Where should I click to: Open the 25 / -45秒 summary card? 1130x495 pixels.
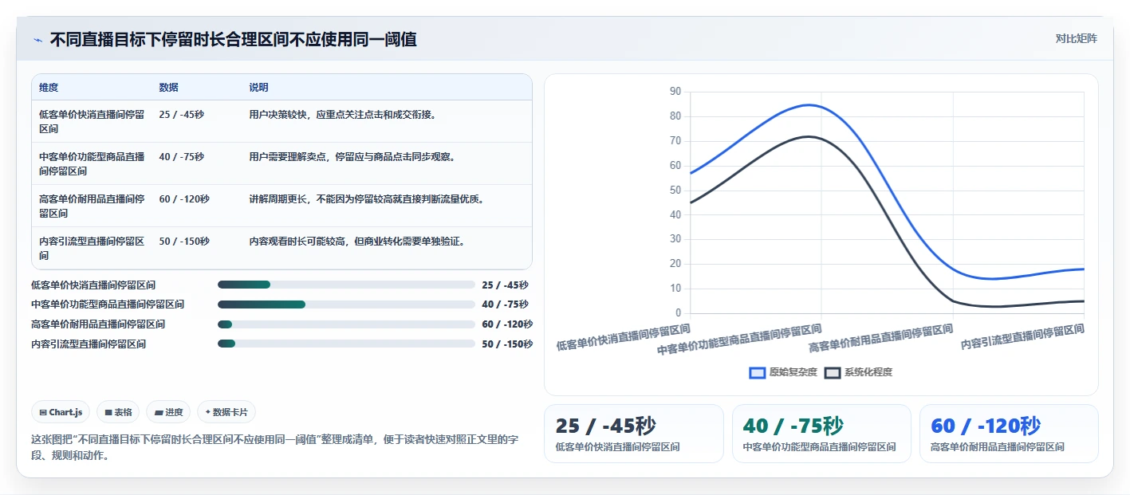[x=633, y=434]
